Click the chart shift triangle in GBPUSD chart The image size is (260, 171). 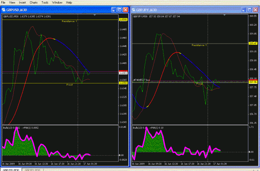click(94, 15)
